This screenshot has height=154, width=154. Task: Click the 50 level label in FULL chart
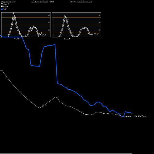pyautogui.click(x=99, y=22)
